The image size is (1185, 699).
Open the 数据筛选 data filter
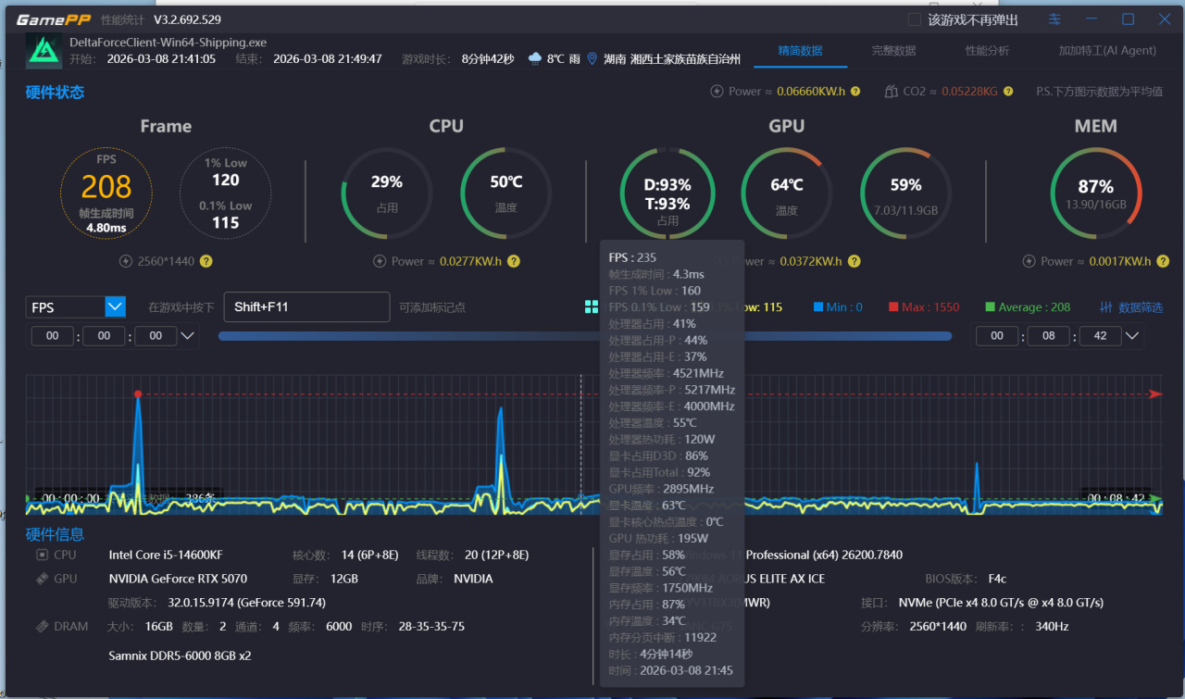click(x=1131, y=306)
